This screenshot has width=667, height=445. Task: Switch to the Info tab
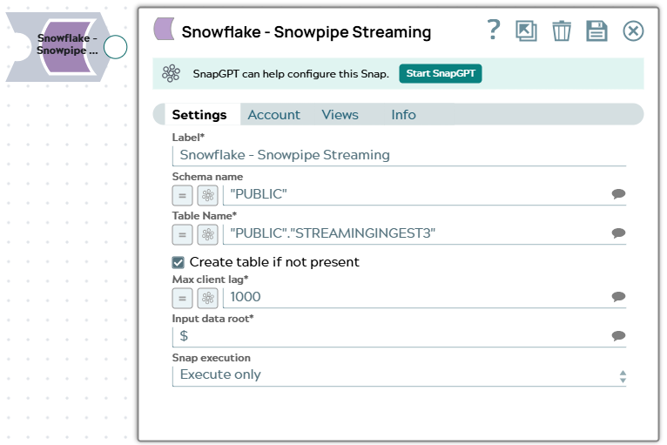(403, 115)
